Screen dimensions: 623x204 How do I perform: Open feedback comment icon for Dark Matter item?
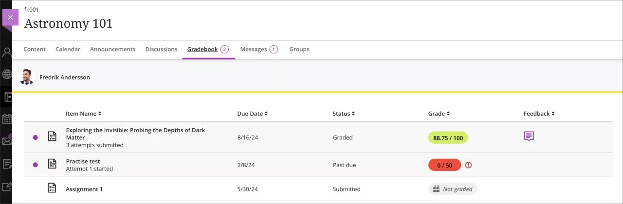[529, 136]
